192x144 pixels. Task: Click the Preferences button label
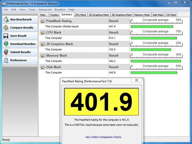(18, 60)
